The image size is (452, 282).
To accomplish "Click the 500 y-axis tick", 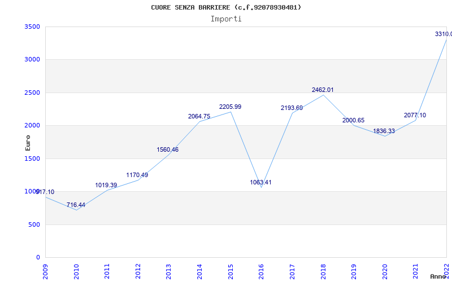I will (34, 224).
